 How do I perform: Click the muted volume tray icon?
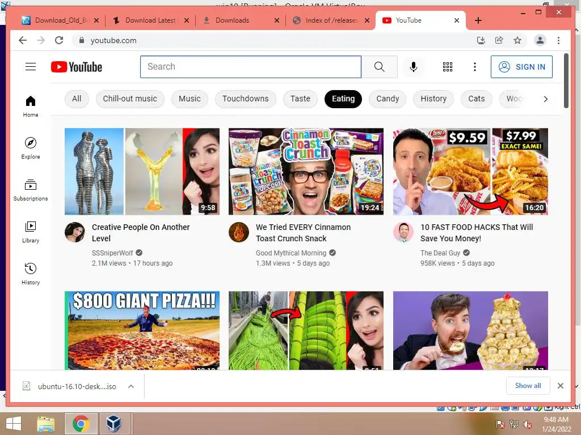(527, 425)
